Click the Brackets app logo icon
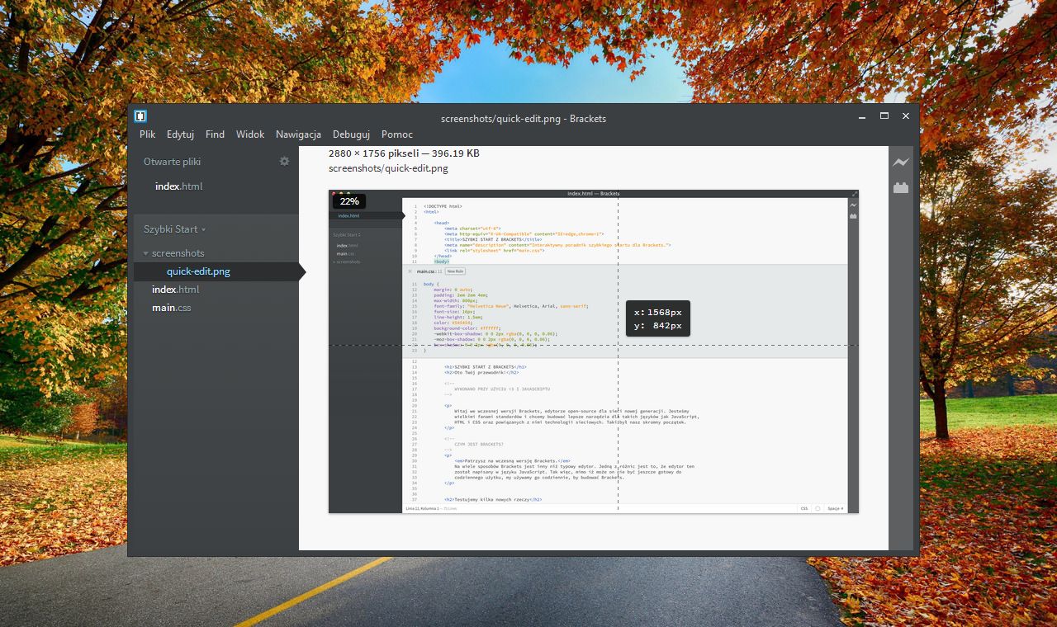1057x627 pixels. (141, 116)
